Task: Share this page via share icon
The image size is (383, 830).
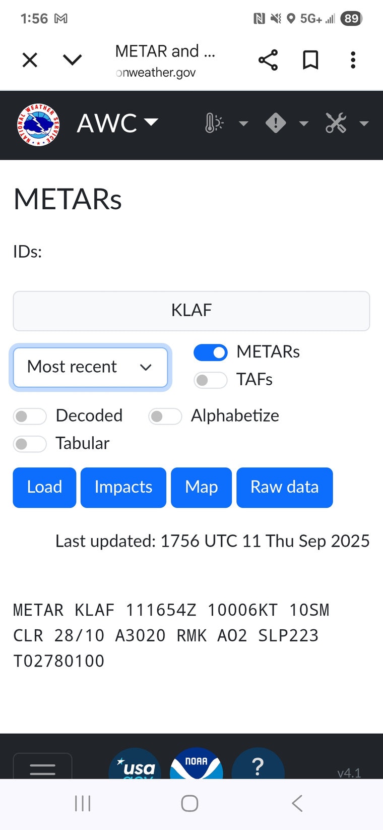Action: tap(268, 60)
